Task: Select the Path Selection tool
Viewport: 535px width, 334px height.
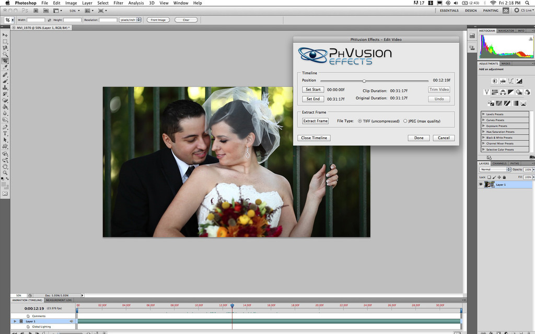Action: pos(5,140)
